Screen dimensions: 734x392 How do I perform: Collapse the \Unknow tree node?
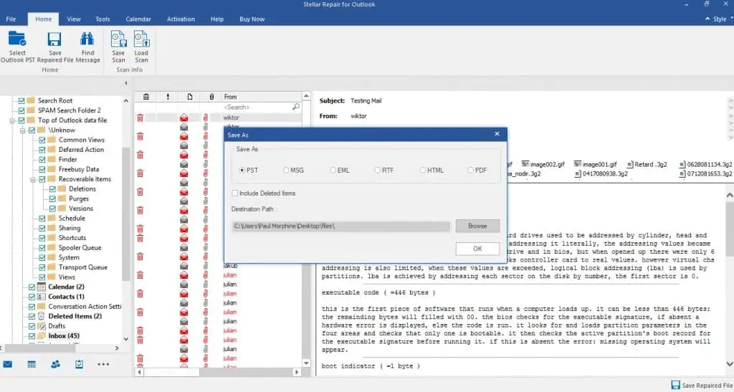pos(22,130)
